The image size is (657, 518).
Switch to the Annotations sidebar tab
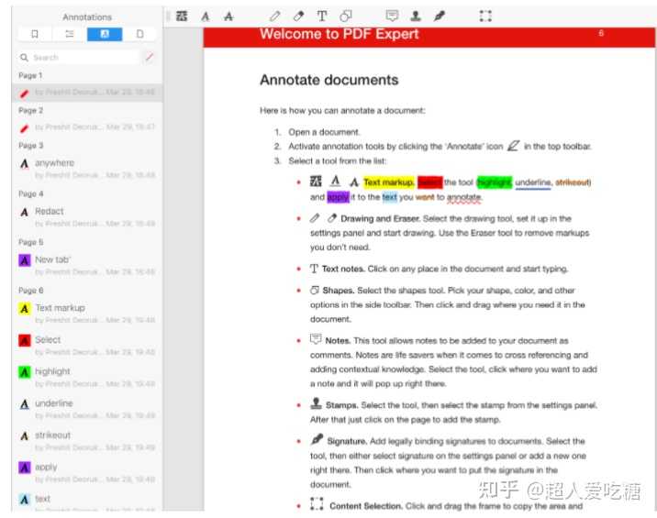[105, 34]
